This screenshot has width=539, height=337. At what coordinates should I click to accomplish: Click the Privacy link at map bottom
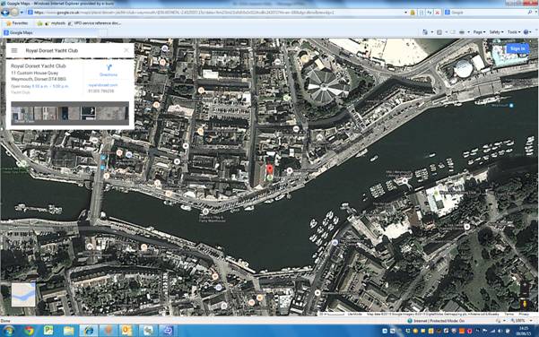tap(524, 314)
